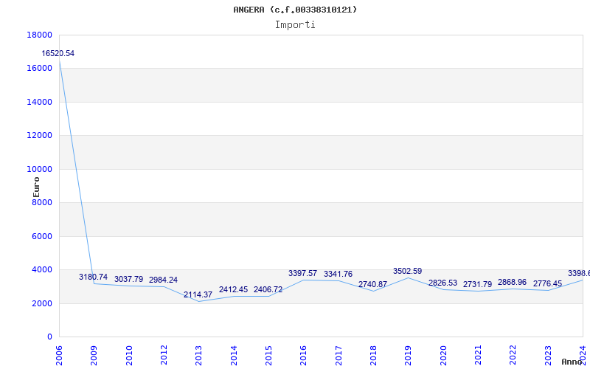
Task: Click the x-axis year 2012
Action: point(164,356)
